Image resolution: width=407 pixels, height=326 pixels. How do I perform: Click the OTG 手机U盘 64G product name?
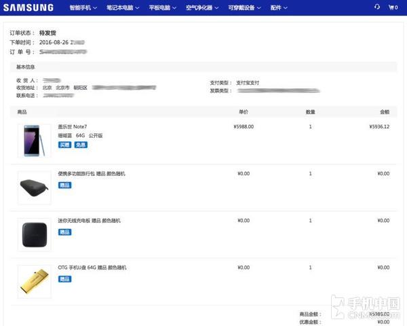[92, 267]
